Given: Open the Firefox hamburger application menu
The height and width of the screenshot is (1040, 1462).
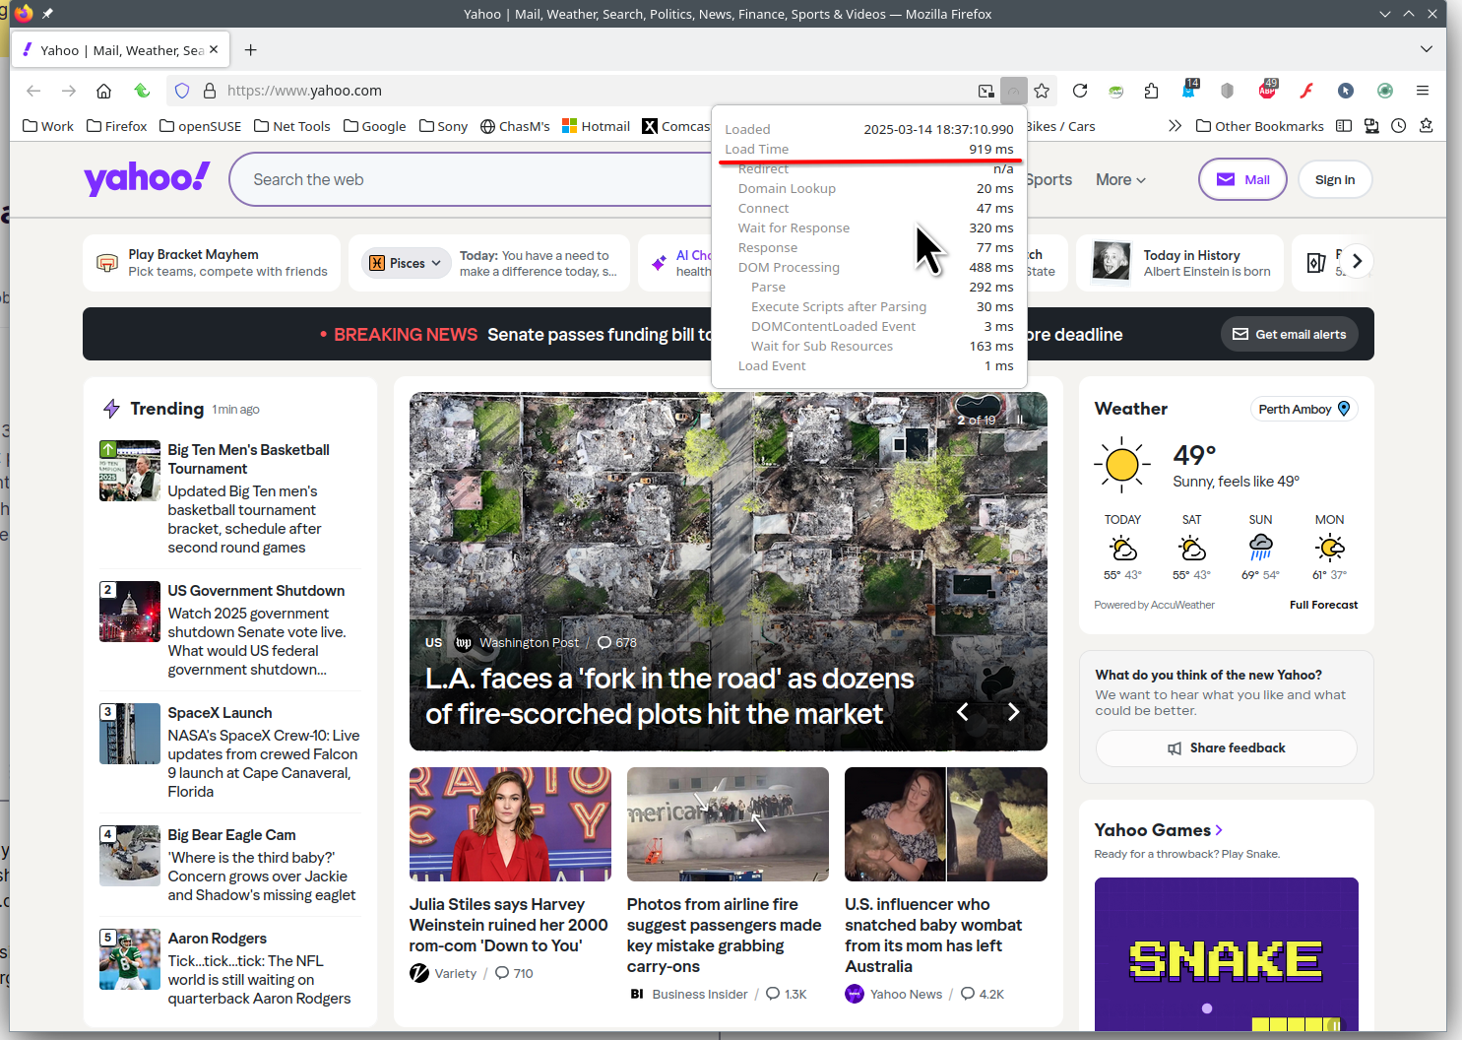Looking at the screenshot, I should coord(1423,91).
